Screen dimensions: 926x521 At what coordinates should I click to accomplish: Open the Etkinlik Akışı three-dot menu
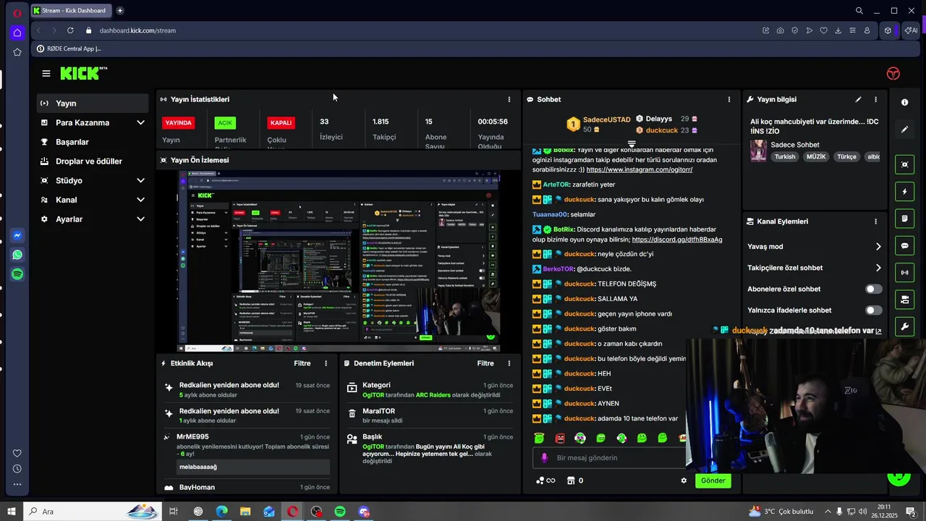(x=326, y=363)
